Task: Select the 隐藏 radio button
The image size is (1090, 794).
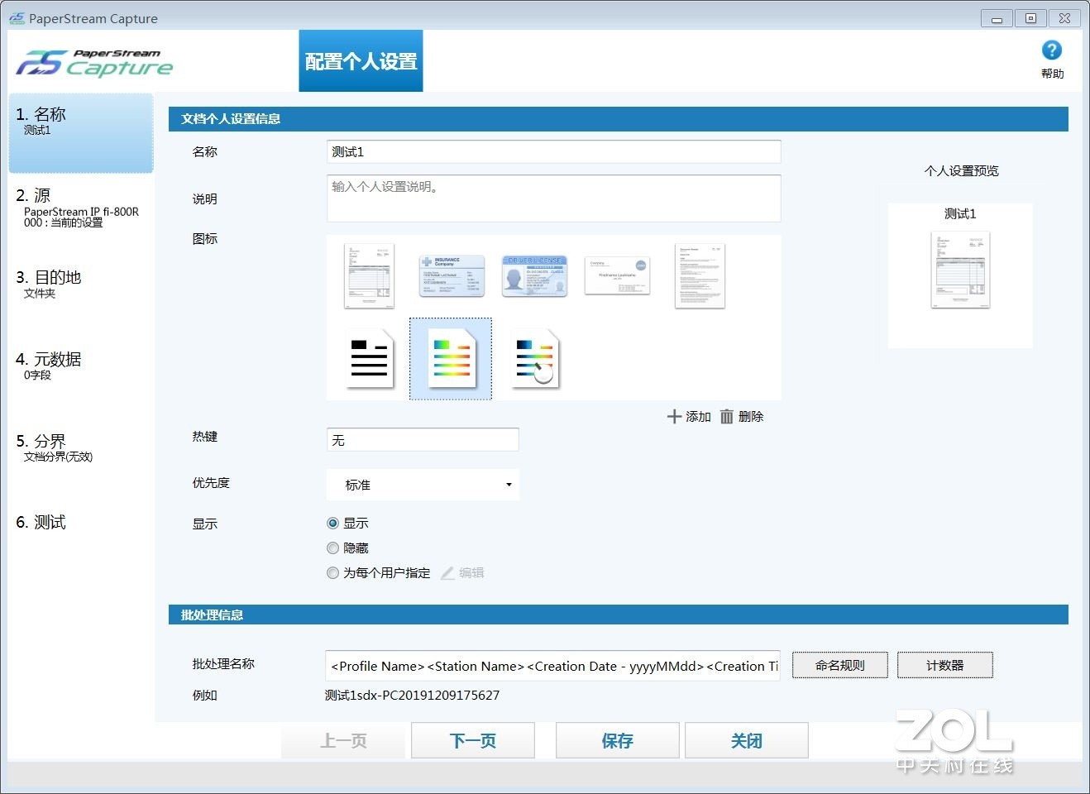Action: click(333, 548)
